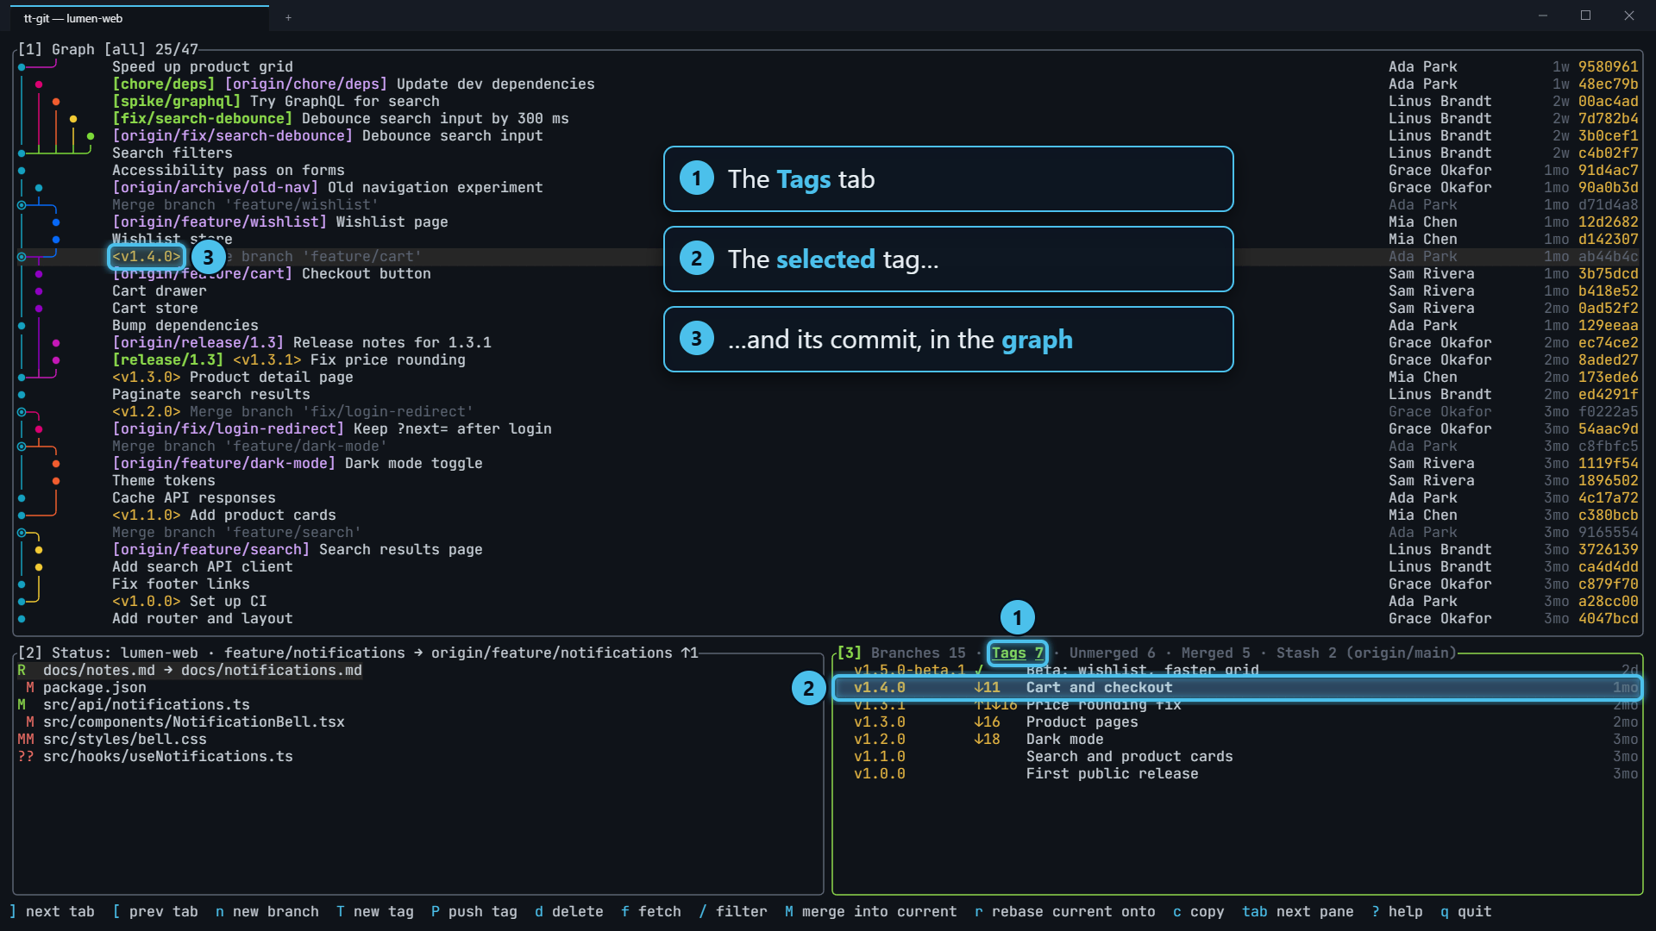Viewport: 1656px width, 931px height.
Task: Click the 'quit' shortcut hint
Action: point(1465,912)
